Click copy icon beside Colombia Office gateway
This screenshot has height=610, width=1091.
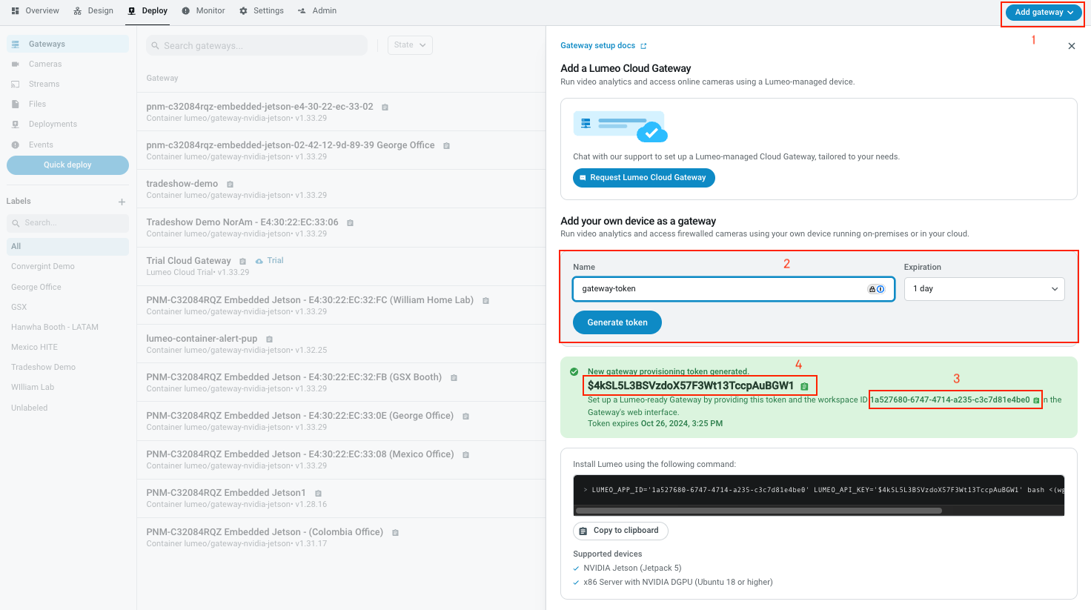(395, 533)
